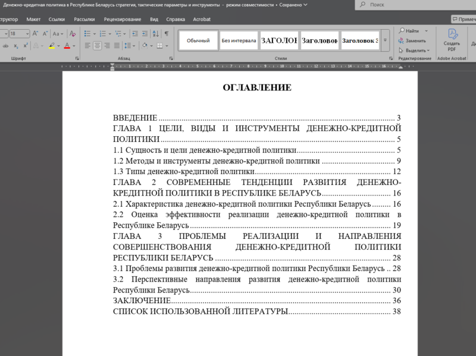This screenshot has width=476, height=356.
Task: Apply borders to paragraph
Action: pyautogui.click(x=159, y=46)
